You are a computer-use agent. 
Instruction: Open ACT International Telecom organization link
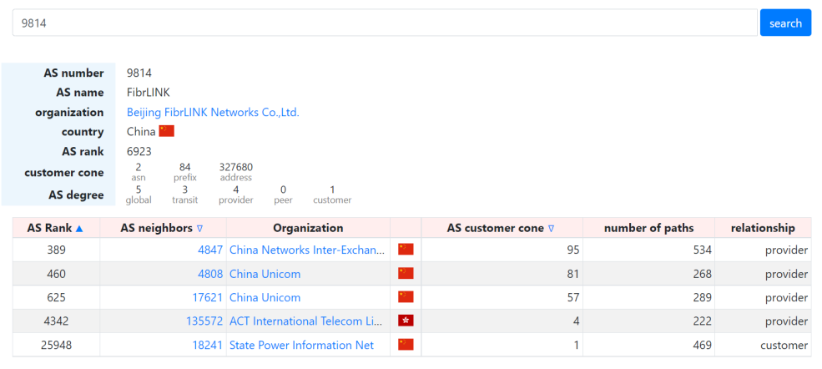coord(305,321)
